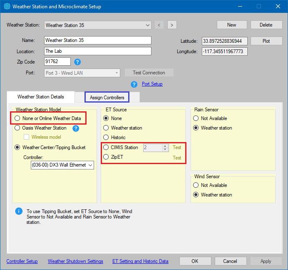The height and width of the screenshot is (270, 288).
Task: Select Oasis Weather Station radio button
Action: tap(17, 128)
